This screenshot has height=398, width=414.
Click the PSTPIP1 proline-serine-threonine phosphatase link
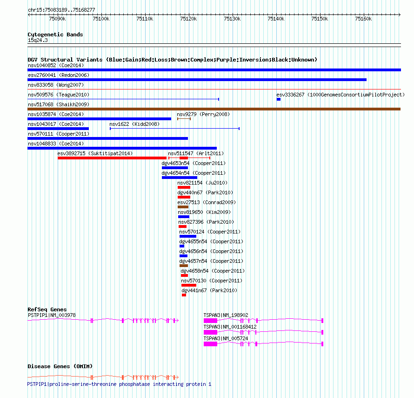click(120, 384)
